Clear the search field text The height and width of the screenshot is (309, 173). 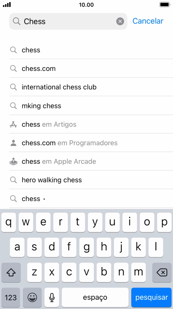click(x=120, y=21)
